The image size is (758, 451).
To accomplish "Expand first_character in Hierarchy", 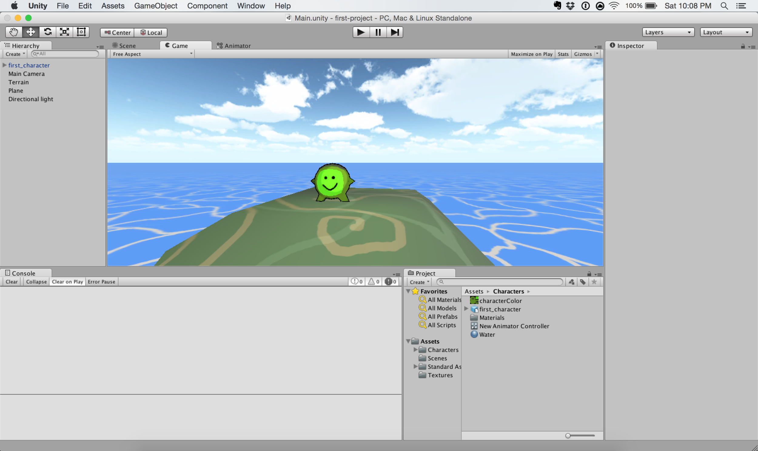I will (5, 65).
